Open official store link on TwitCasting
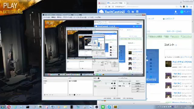This screenshot has width=194, height=109. [169, 19]
